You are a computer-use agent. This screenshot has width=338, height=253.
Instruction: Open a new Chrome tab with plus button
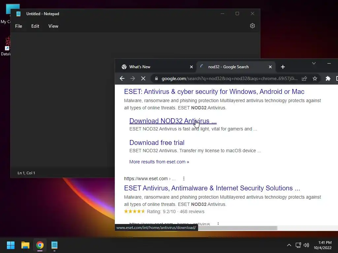[x=283, y=67]
